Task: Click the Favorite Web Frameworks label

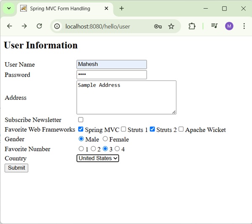Action: click(40, 130)
